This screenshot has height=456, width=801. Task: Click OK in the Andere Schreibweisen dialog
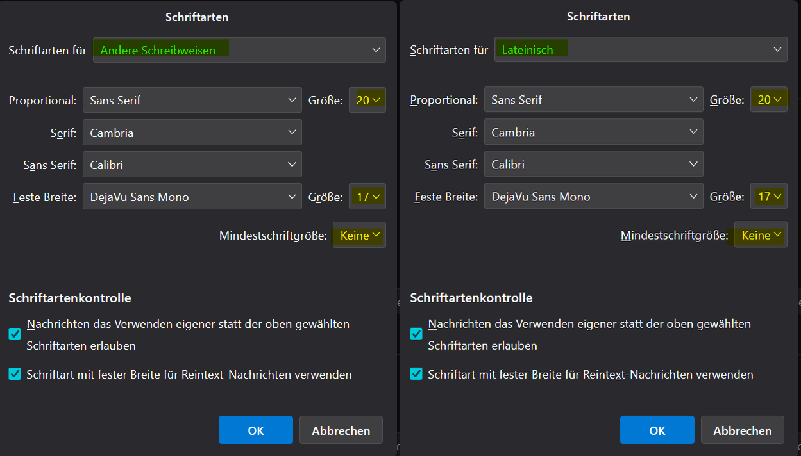tap(255, 430)
